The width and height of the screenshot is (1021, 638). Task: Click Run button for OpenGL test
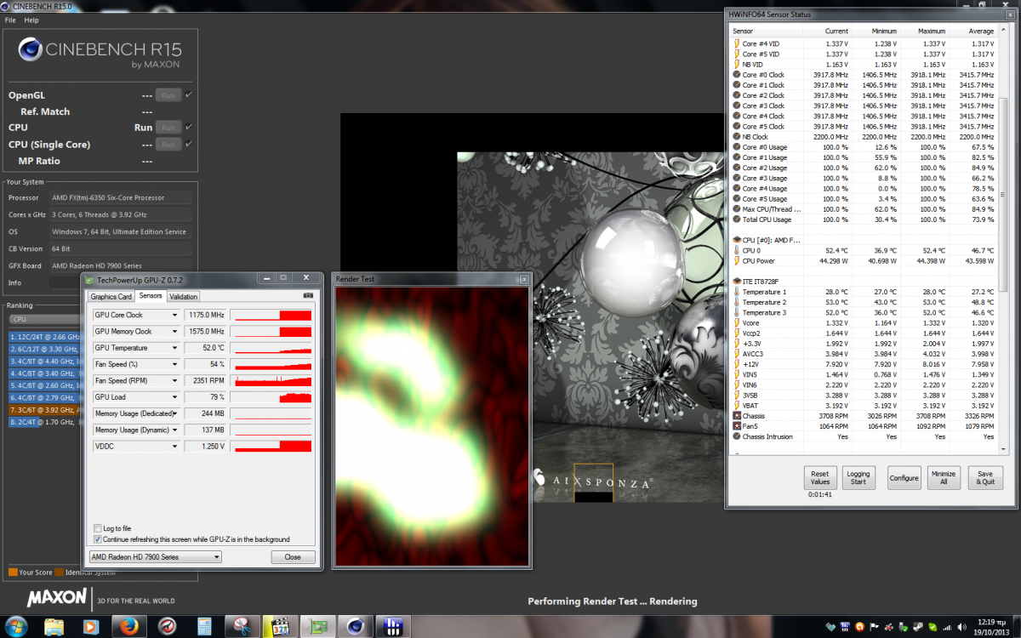(168, 95)
